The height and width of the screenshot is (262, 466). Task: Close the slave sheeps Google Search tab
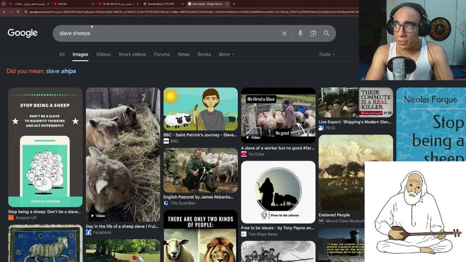tap(226, 4)
